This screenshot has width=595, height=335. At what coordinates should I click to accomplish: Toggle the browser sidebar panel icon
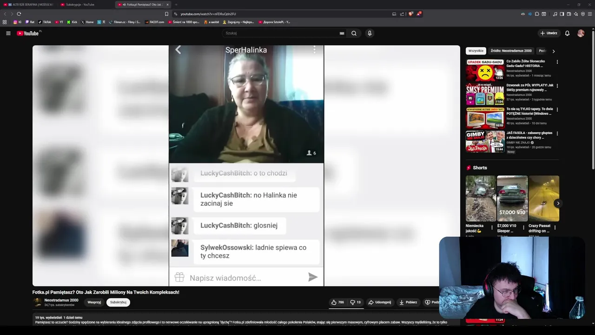[x=562, y=14]
